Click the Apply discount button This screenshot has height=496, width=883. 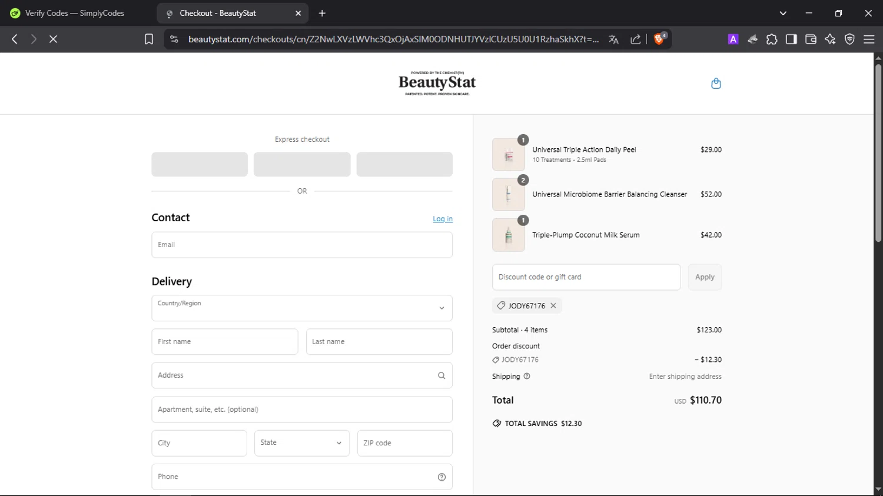tap(705, 277)
